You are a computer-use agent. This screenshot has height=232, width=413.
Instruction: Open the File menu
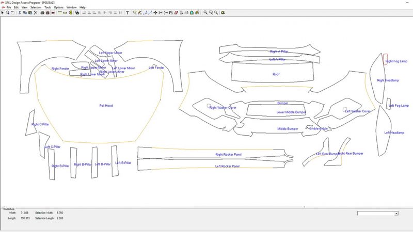click(x=9, y=7)
